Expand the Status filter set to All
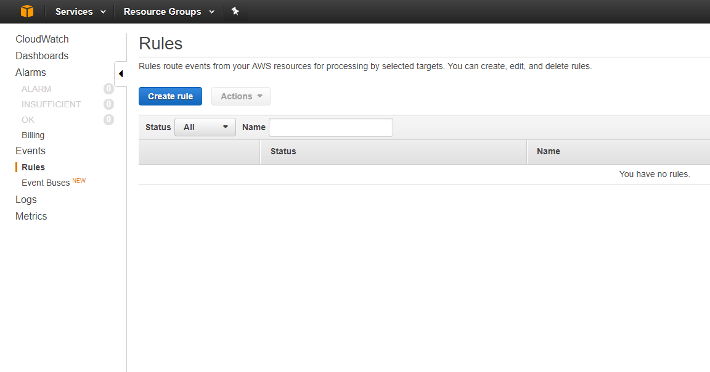Image resolution: width=710 pixels, height=372 pixels. tap(205, 127)
